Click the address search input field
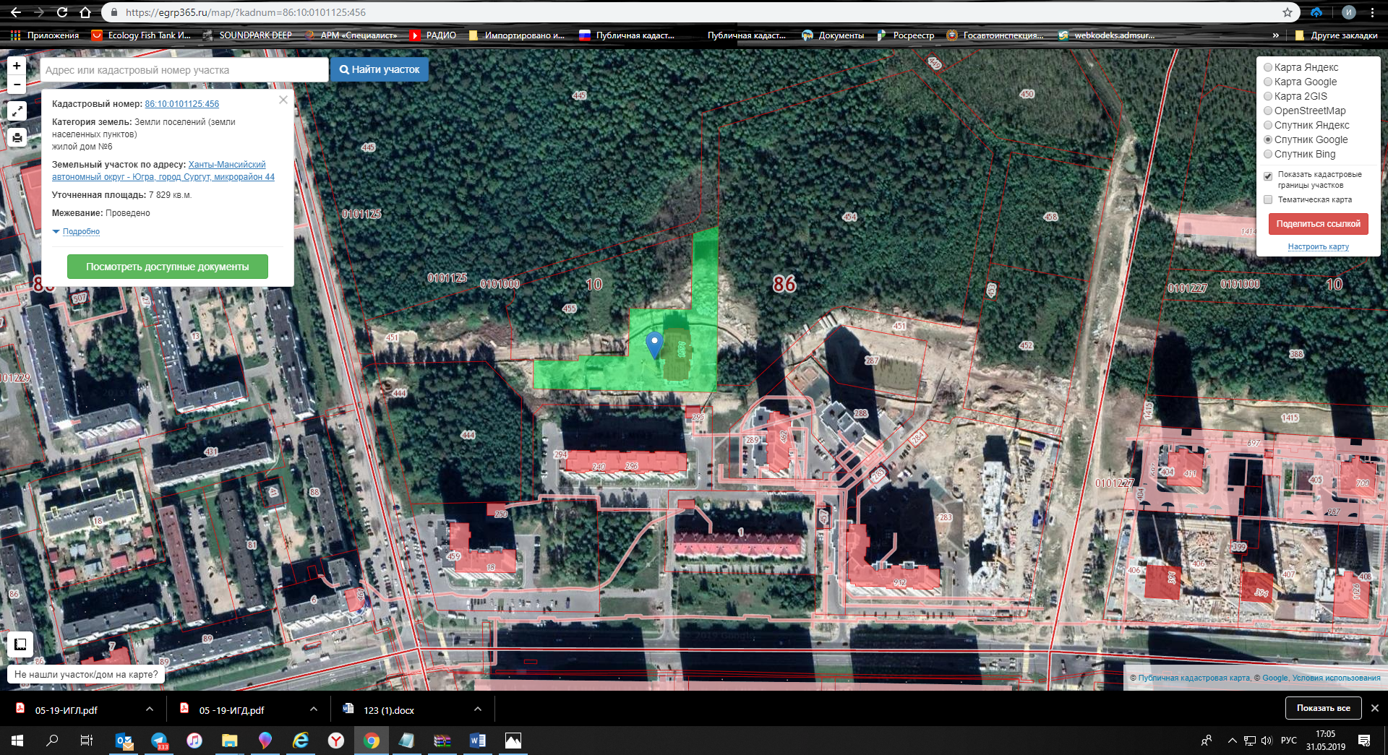 click(x=184, y=70)
